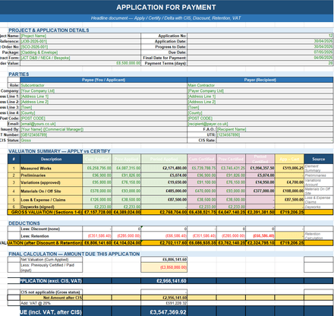Click Measured Works cum applied £6,258,795.00

coord(97,168)
